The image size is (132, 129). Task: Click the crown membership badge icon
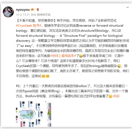coord(32,9)
